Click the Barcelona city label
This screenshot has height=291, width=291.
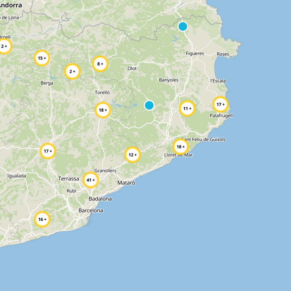[91, 211]
